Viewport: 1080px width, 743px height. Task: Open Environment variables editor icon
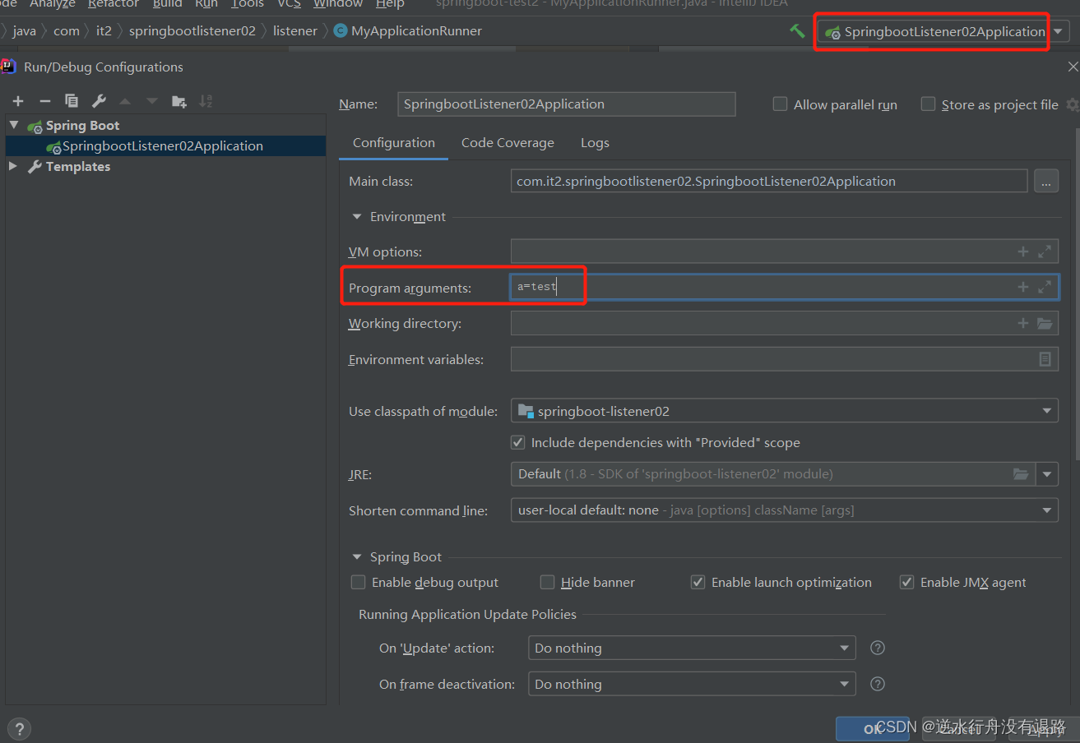[1045, 359]
